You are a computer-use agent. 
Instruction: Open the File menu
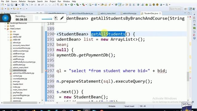2,1
